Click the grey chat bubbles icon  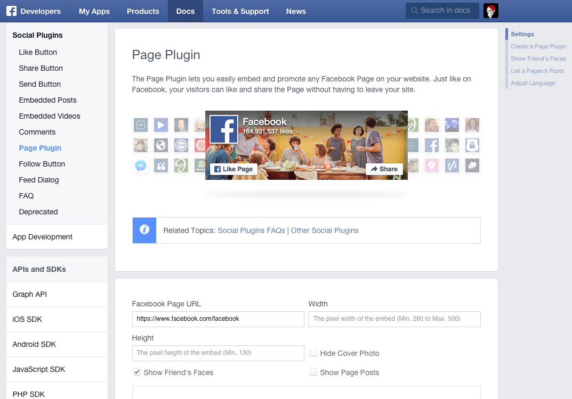point(472,165)
